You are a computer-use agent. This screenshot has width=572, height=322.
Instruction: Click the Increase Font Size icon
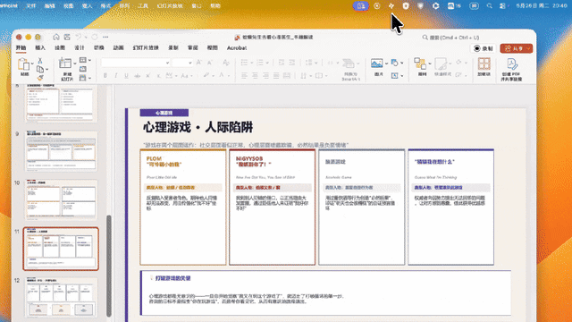pos(198,63)
